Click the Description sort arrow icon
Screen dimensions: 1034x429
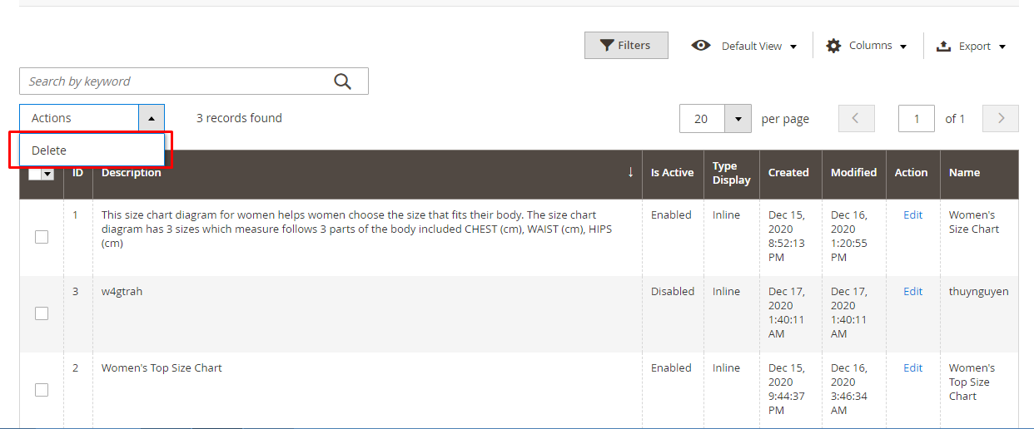(x=630, y=172)
